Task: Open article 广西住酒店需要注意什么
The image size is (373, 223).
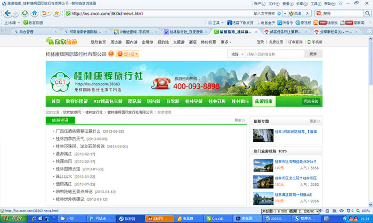Action: tap(78, 131)
